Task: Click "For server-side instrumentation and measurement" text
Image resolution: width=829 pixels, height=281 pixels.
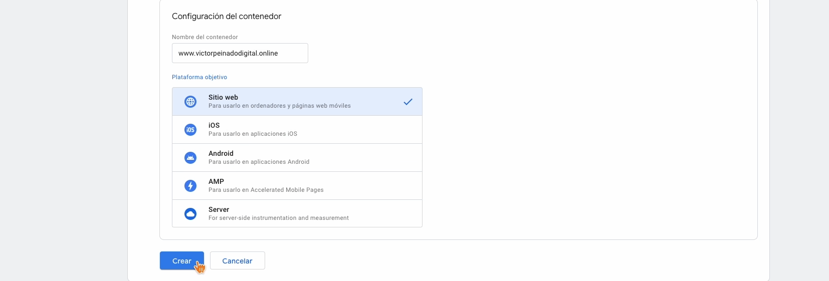Action: click(278, 218)
